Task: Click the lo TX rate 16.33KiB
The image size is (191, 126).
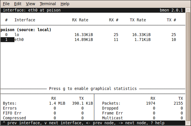Action: pyautogui.click(x=141, y=35)
